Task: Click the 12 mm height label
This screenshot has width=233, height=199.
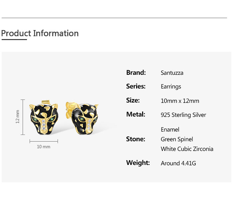Action: pos(18,117)
